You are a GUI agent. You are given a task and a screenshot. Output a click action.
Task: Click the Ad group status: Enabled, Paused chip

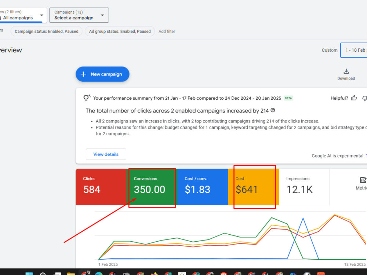pyautogui.click(x=120, y=31)
